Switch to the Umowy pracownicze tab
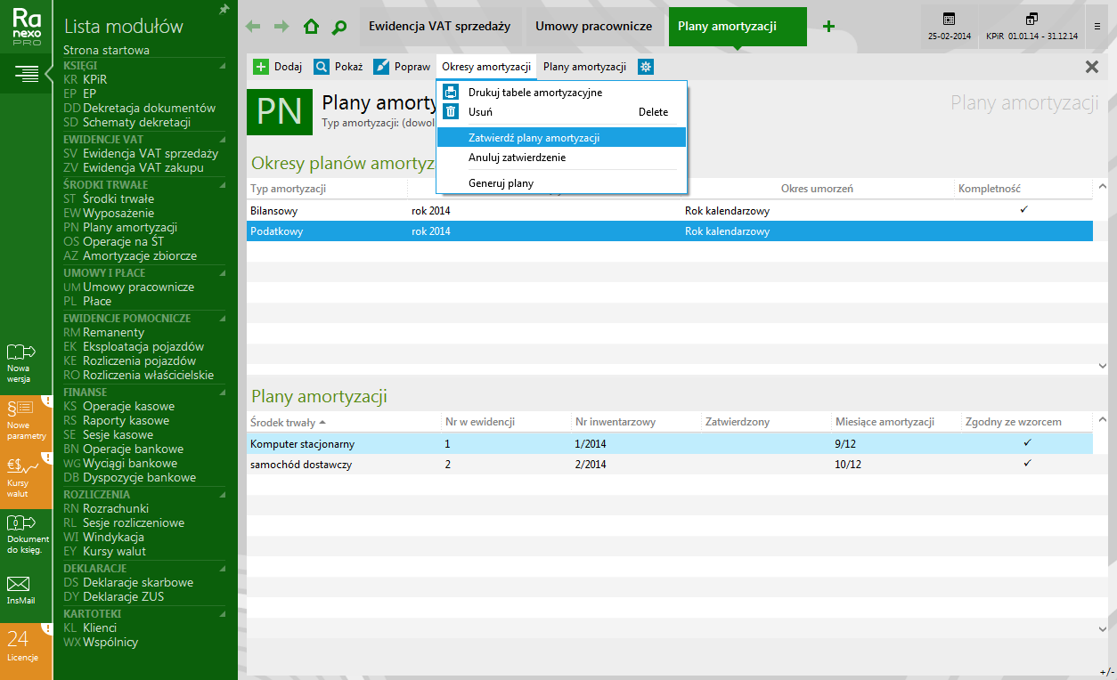1117x680 pixels. pos(593,27)
